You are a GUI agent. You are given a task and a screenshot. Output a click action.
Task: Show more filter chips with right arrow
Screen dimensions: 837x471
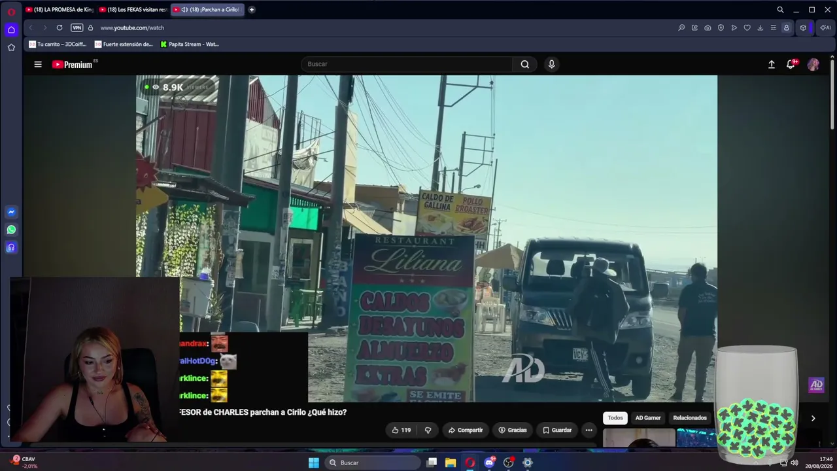[813, 418]
